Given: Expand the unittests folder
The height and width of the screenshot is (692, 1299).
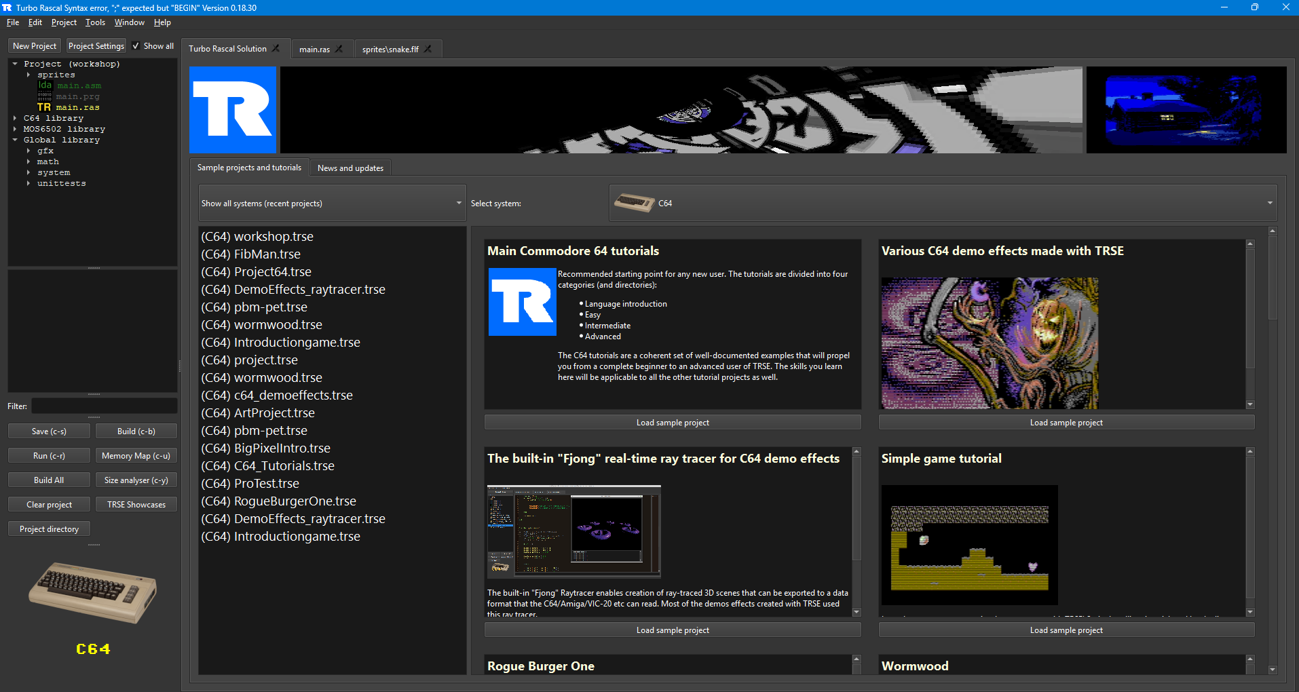Looking at the screenshot, I should click(x=29, y=183).
